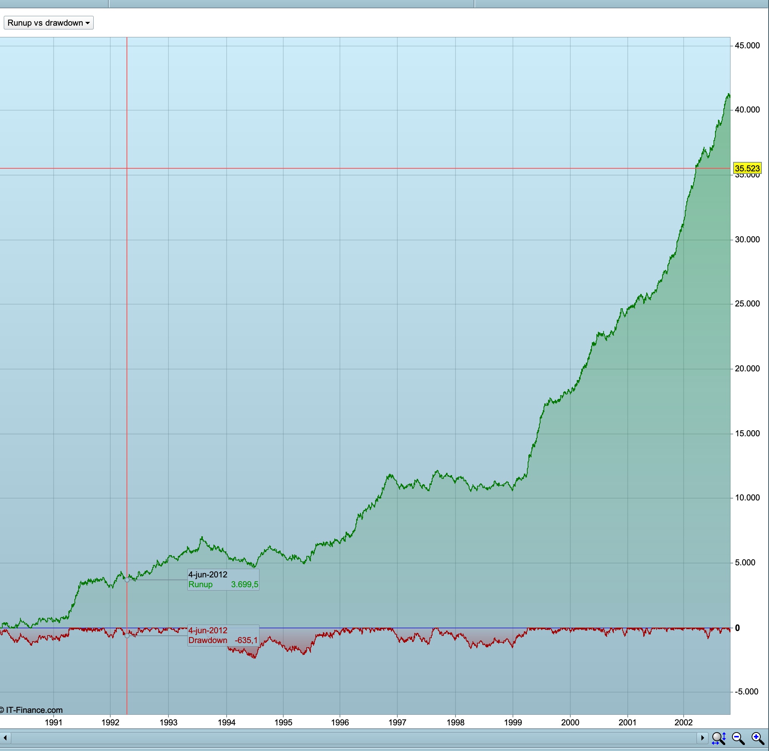Open the Runup vs drawdown dropdown

tap(49, 23)
